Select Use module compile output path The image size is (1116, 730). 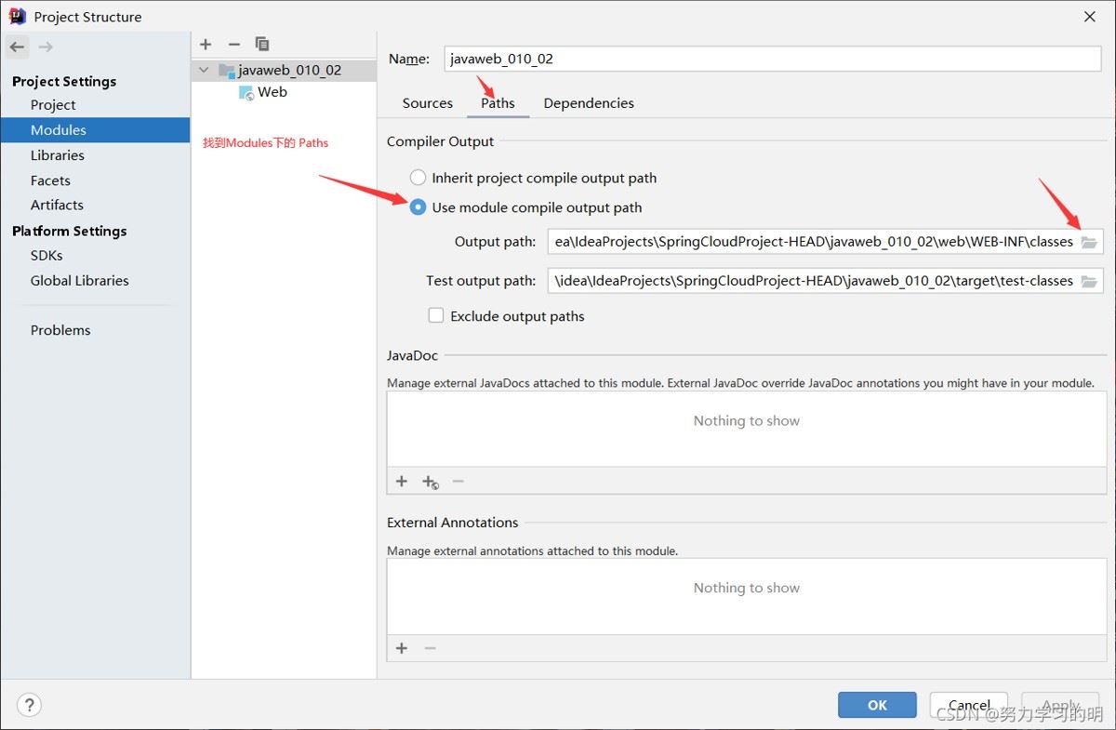pyautogui.click(x=526, y=207)
